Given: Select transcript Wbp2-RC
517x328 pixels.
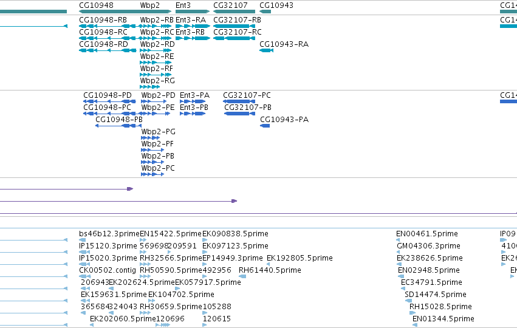Looking at the screenshot, I should tap(157, 32).
